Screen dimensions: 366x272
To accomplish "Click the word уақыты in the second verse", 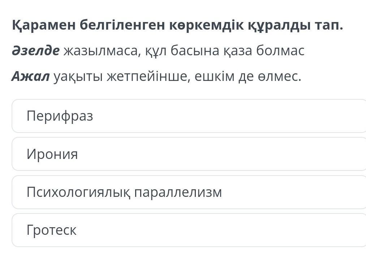I will [x=78, y=77].
